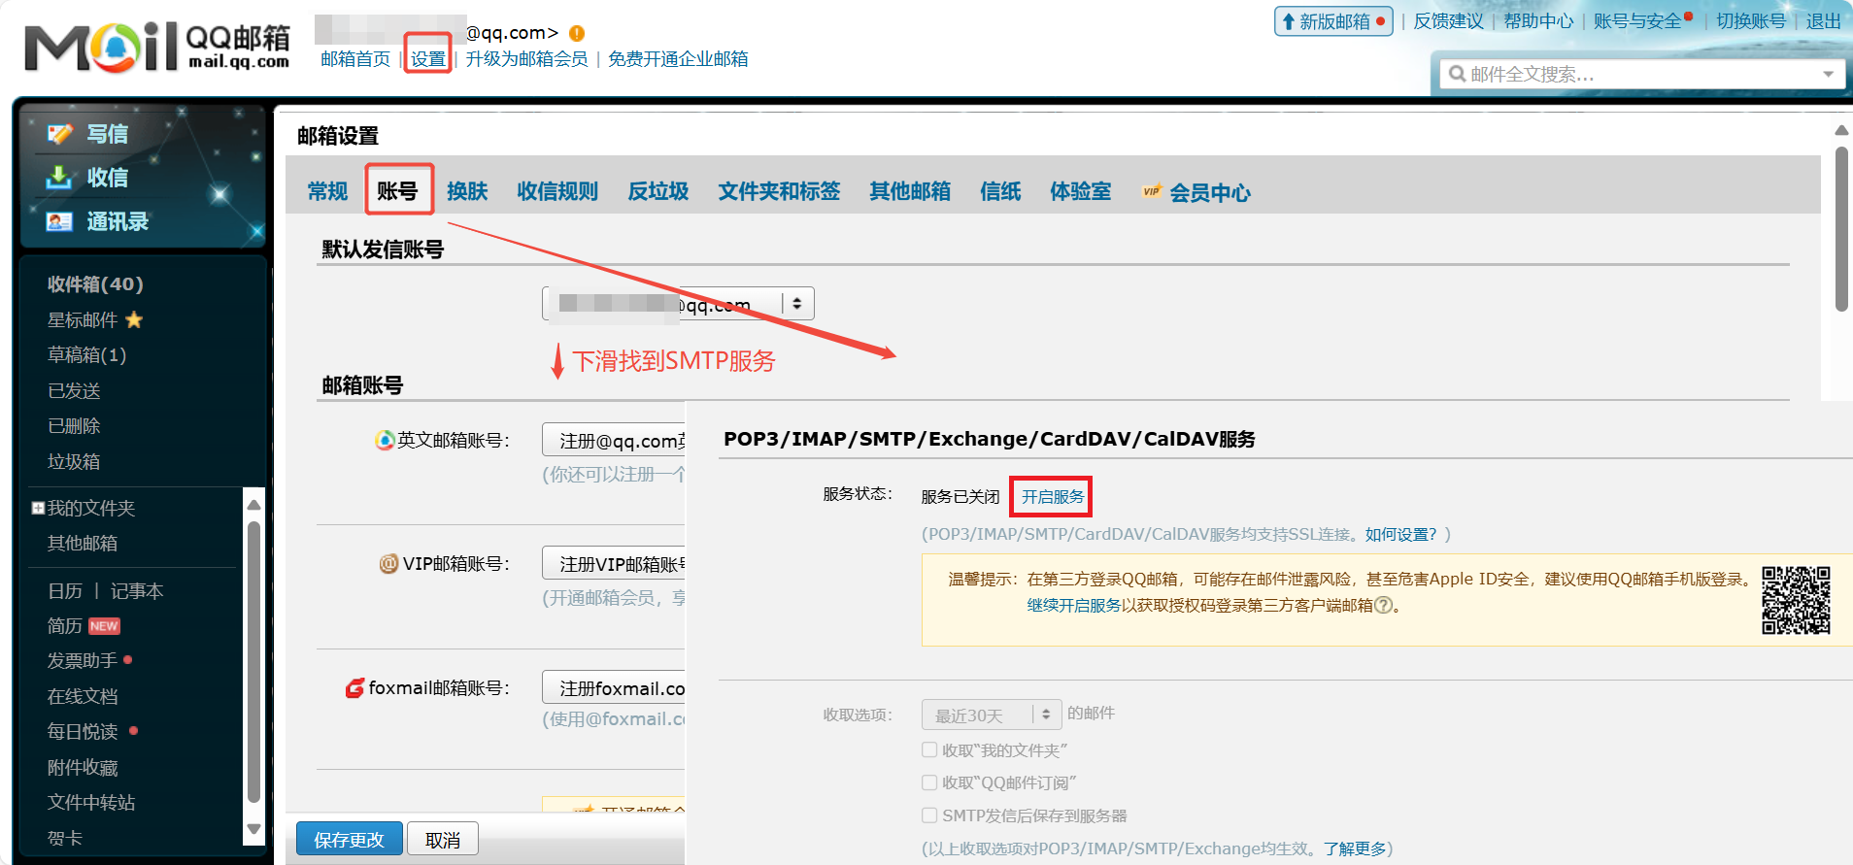The image size is (1853, 865).
Task: Click the QR code image in the warning box
Action: (1797, 600)
